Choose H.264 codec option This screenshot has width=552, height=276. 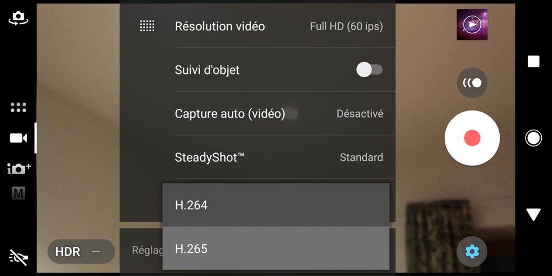pyautogui.click(x=276, y=205)
